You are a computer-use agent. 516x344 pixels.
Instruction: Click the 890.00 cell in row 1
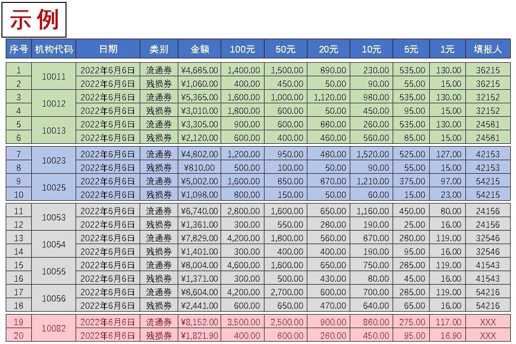[329, 70]
